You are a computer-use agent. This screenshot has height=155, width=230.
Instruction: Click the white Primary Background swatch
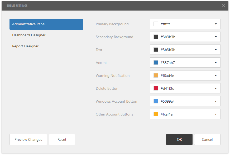156,24
